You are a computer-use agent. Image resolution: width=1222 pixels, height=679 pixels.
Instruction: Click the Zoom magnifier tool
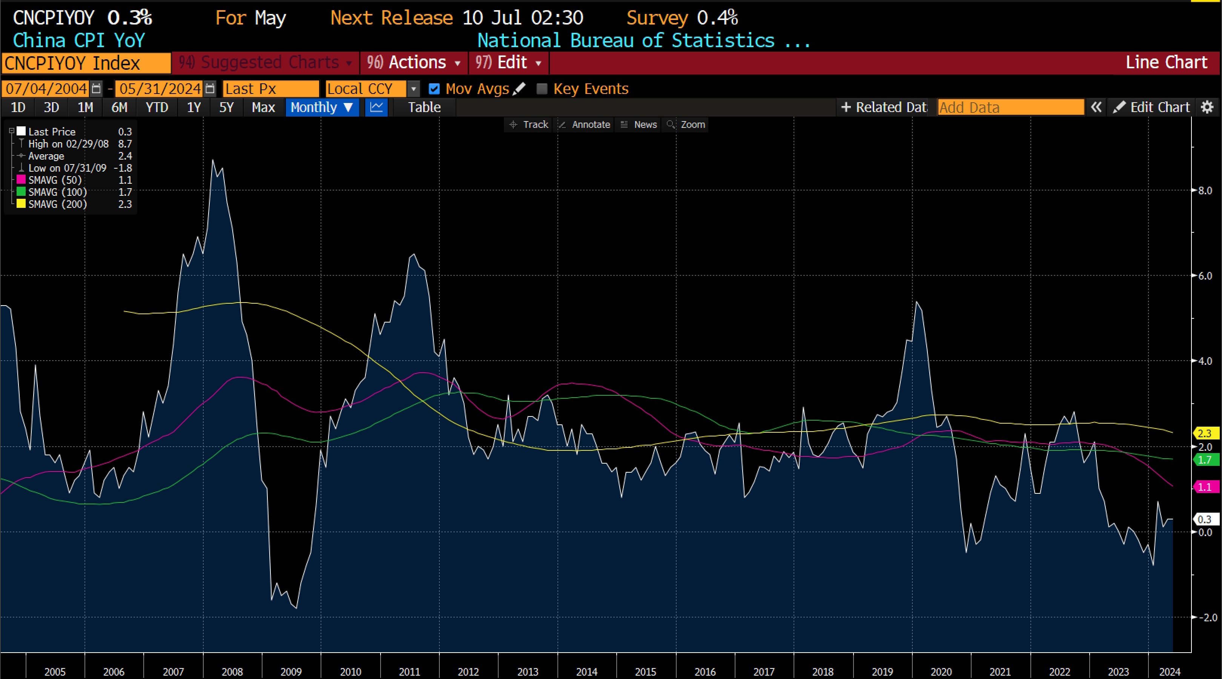686,125
